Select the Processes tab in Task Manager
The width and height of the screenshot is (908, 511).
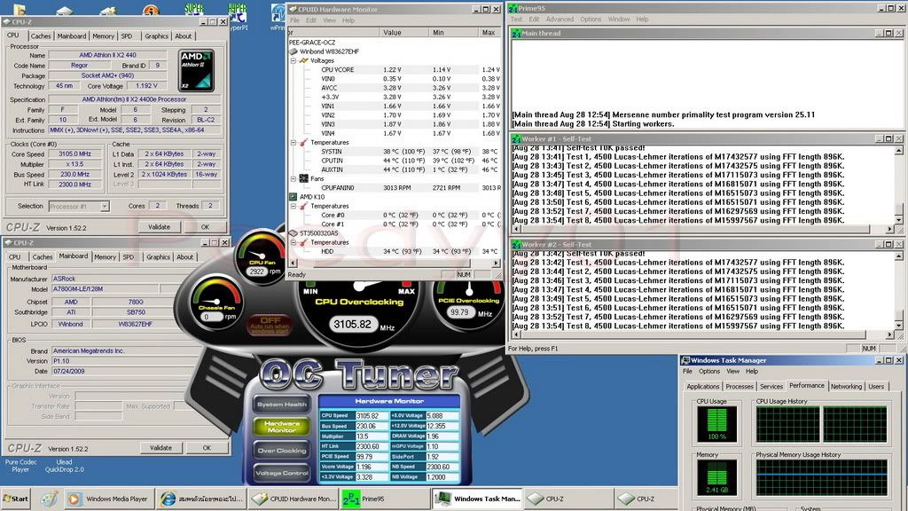point(740,387)
